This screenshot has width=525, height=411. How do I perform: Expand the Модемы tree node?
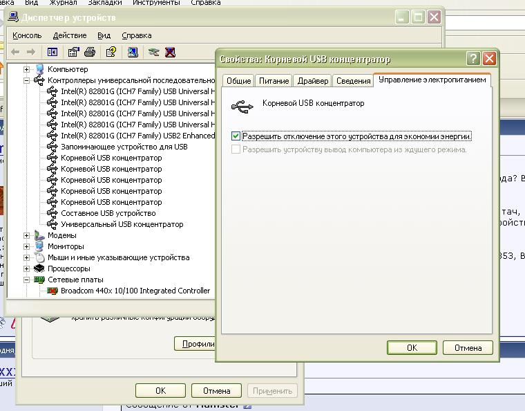coord(27,235)
